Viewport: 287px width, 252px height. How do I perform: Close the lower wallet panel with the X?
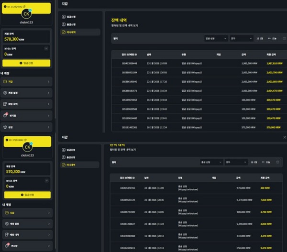click(x=285, y=137)
